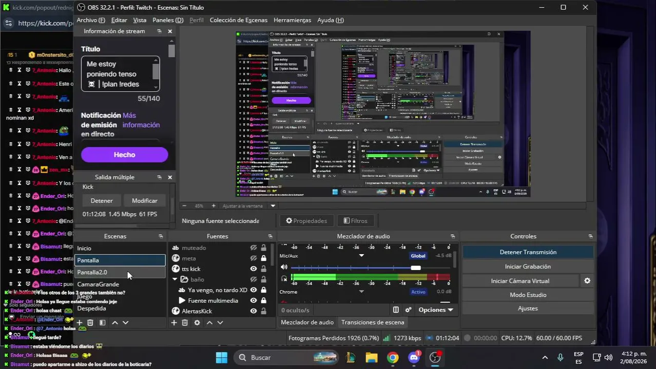The image size is (656, 369).
Task: Hide the Fuente multimedia source
Action: click(254, 300)
